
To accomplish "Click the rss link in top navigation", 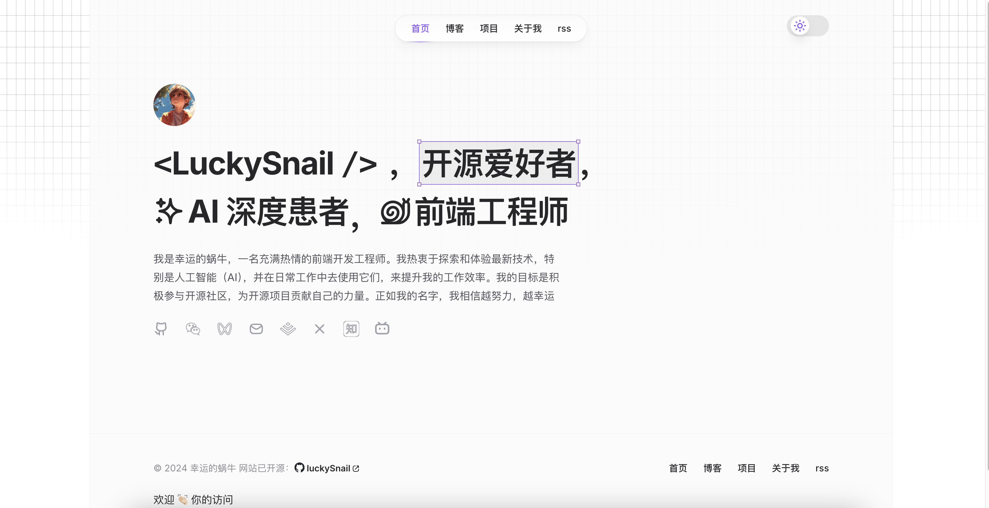I will 564,28.
